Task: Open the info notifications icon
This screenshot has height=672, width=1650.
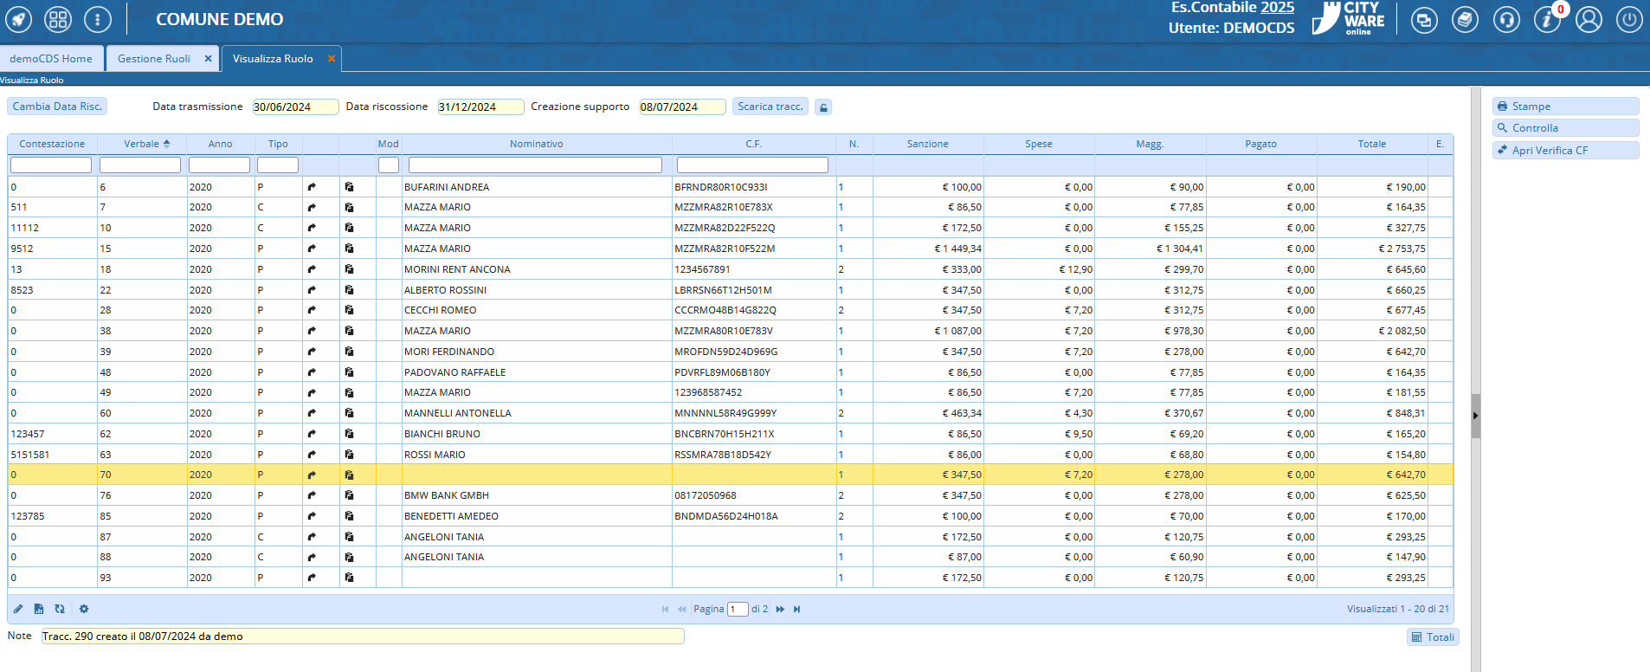Action: [1547, 19]
